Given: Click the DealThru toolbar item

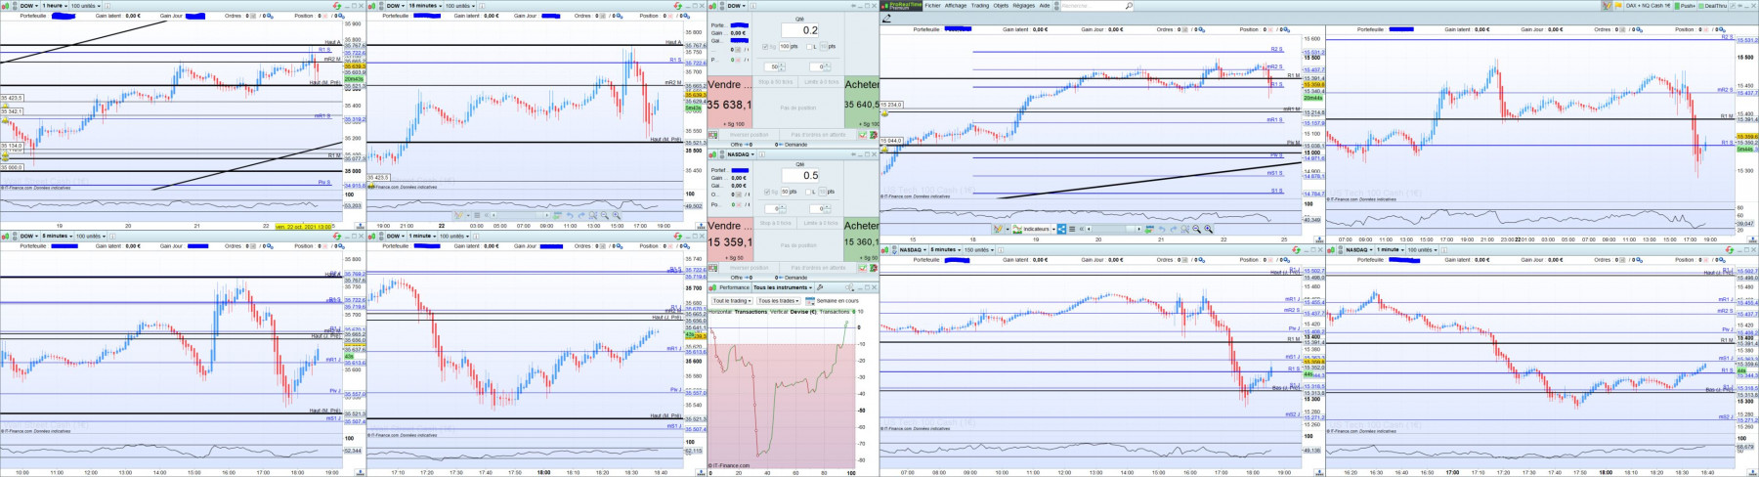Looking at the screenshot, I should coord(1712,6).
